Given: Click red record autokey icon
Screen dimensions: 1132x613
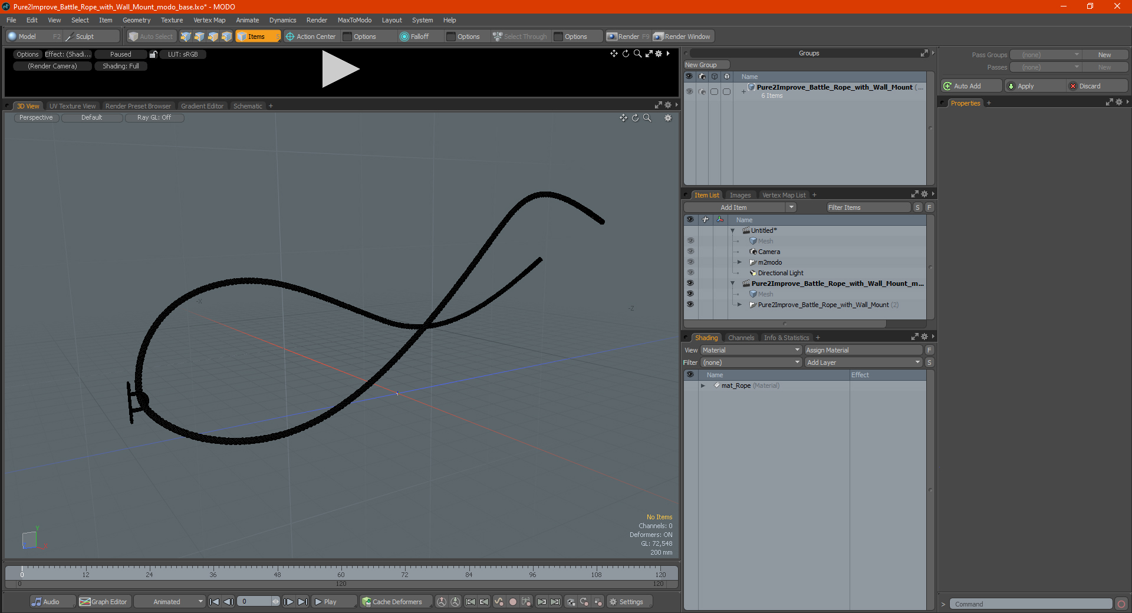Looking at the screenshot, I should pos(513,602).
